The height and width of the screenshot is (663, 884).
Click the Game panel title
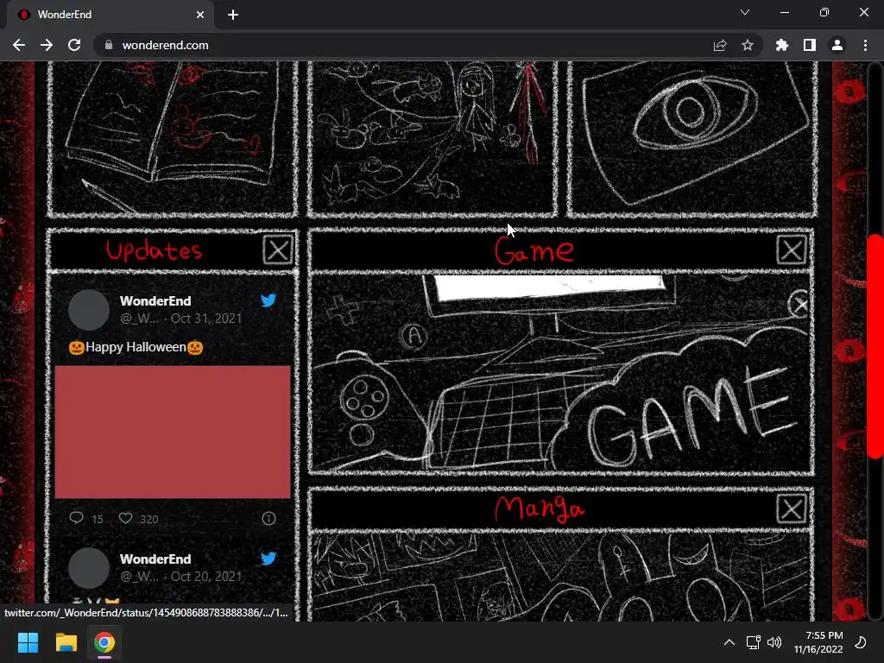tap(534, 251)
